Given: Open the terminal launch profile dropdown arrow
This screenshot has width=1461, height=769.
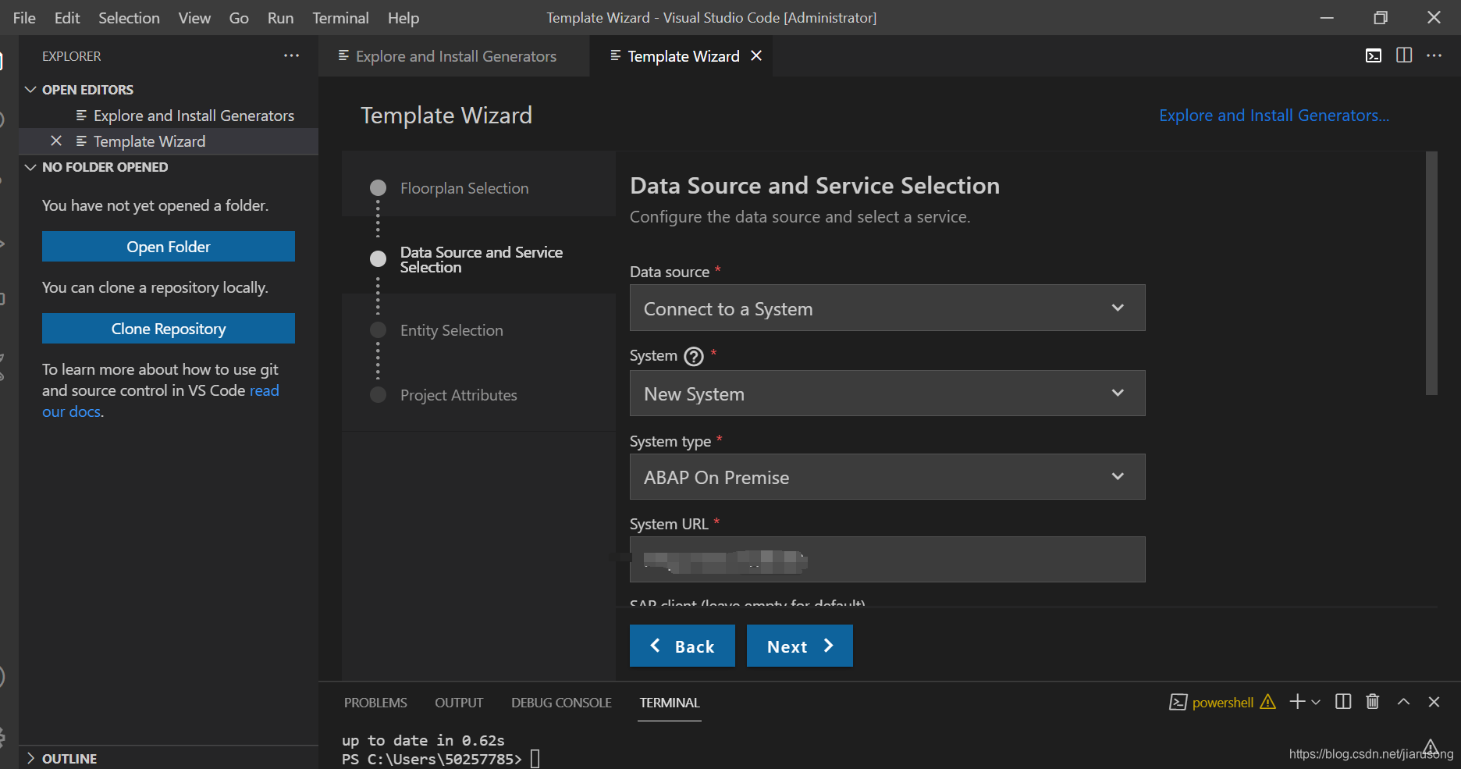Looking at the screenshot, I should coord(1316,702).
